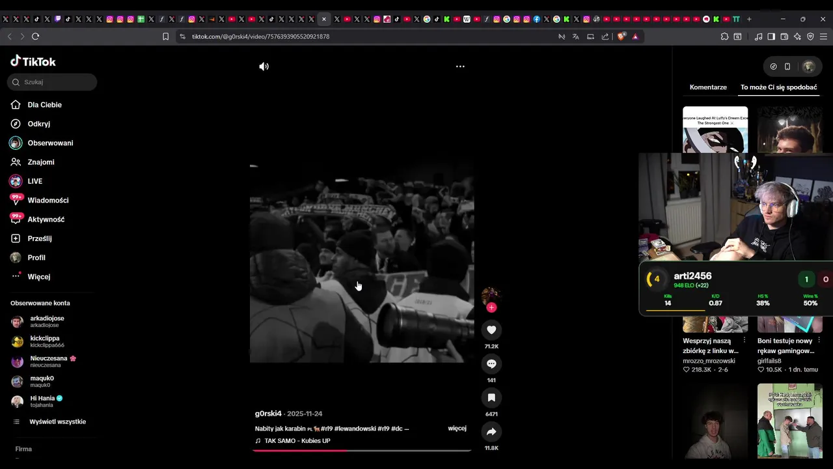Seek along the red video progress bar
This screenshot has width=833, height=469.
(x=362, y=450)
